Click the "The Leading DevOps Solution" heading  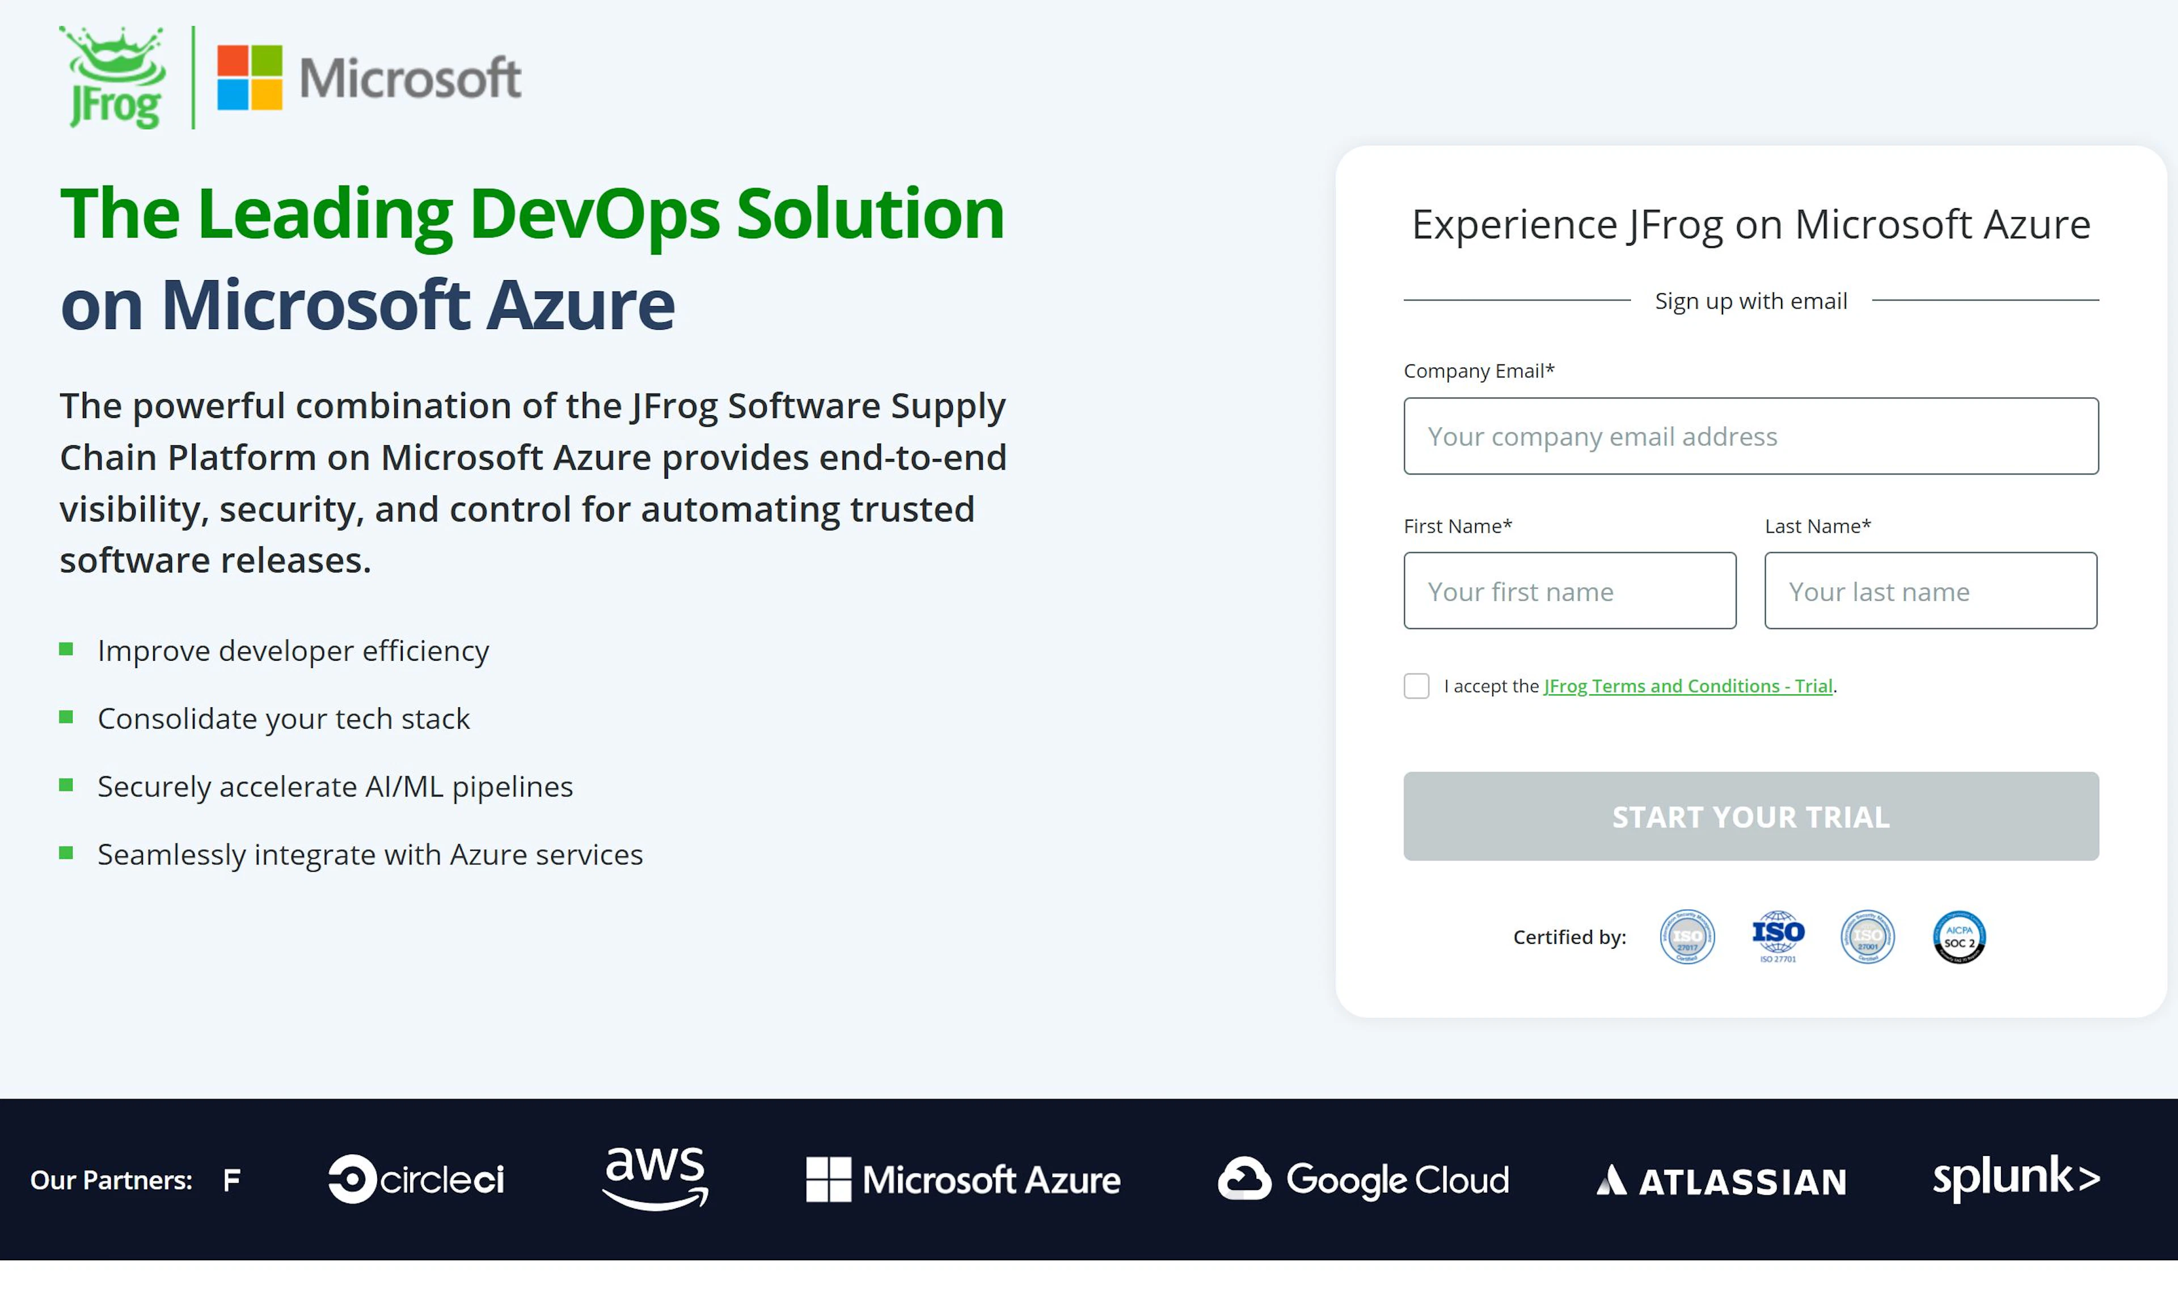point(532,214)
